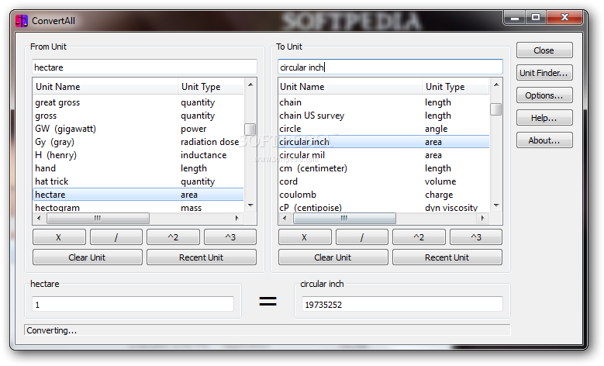Image resolution: width=604 pixels, height=366 pixels.
Task: Click the ^3 button under To Unit
Action: coord(476,237)
